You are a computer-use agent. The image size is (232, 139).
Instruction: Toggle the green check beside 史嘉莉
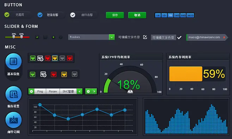pos(7,15)
